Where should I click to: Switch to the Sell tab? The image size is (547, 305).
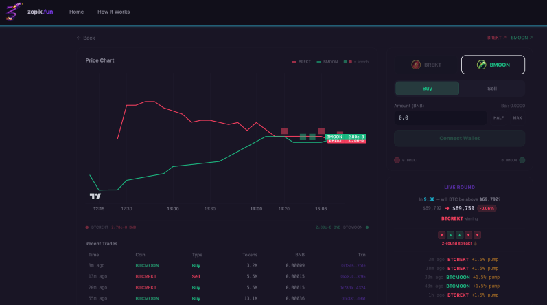pos(492,89)
